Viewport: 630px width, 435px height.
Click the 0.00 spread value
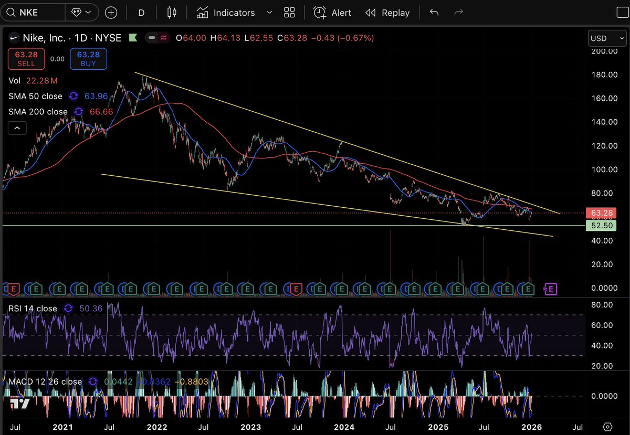click(57, 59)
